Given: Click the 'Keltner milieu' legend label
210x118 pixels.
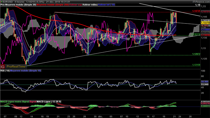Looking at the screenshot, I should point(90,5).
